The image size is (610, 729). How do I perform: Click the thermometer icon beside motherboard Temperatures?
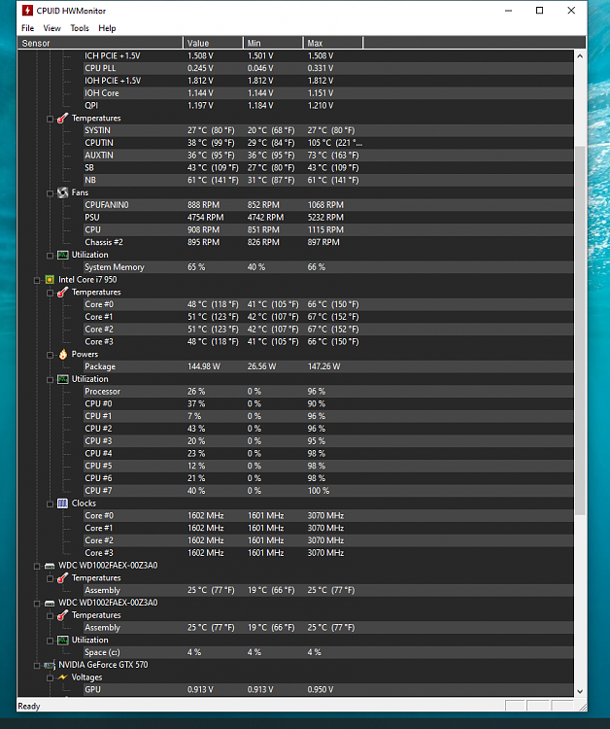62,118
